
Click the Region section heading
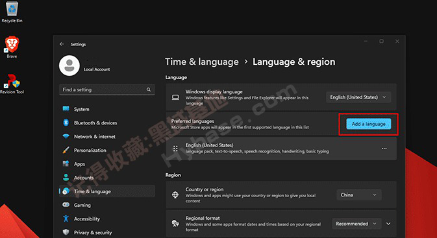click(x=173, y=175)
